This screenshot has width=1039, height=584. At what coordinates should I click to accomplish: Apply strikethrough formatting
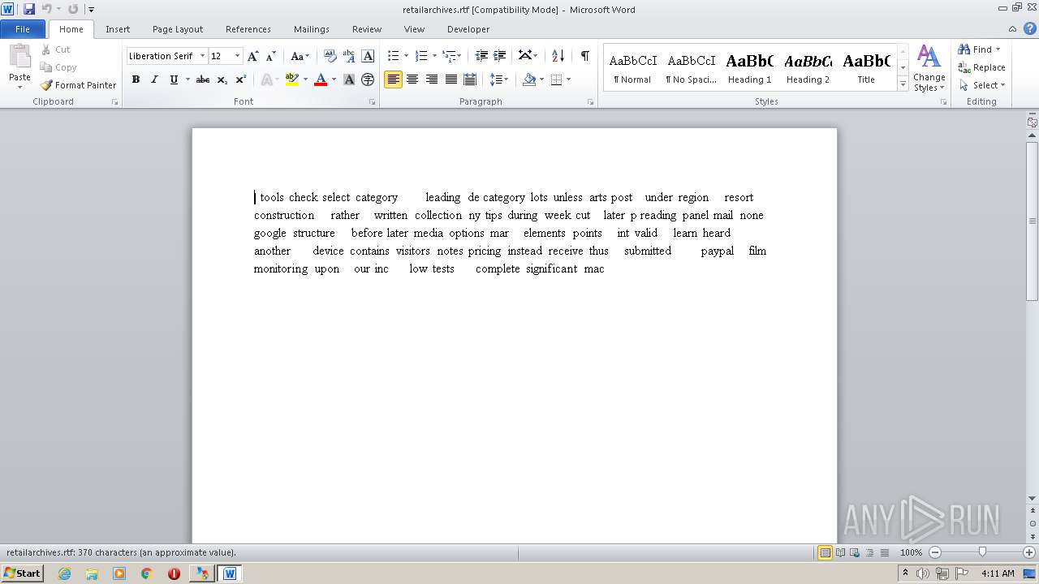tap(203, 79)
